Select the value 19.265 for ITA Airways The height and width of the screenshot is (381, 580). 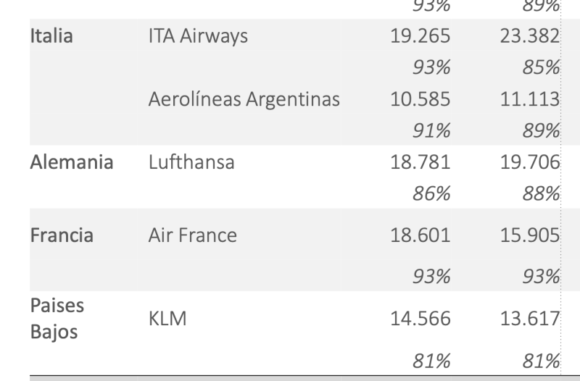tap(420, 36)
